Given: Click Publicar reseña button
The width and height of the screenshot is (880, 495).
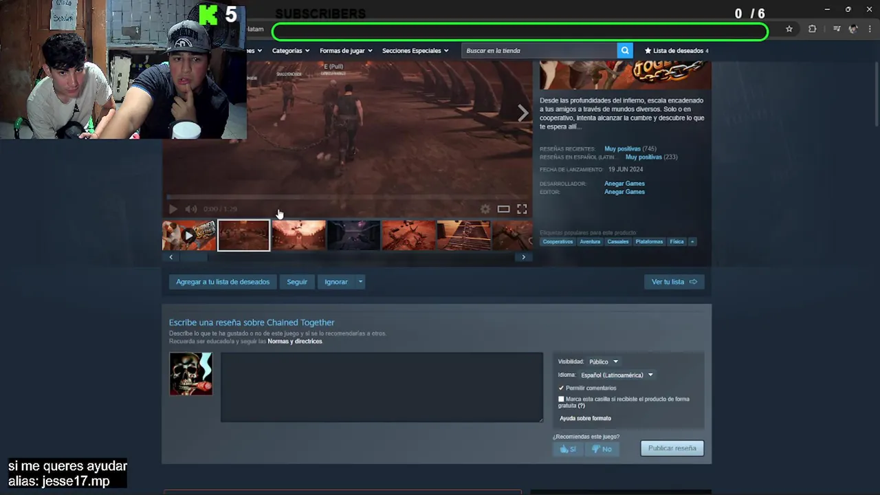Looking at the screenshot, I should click(672, 448).
